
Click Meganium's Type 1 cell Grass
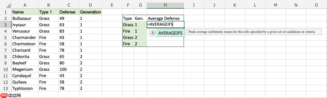(x=48, y=69)
